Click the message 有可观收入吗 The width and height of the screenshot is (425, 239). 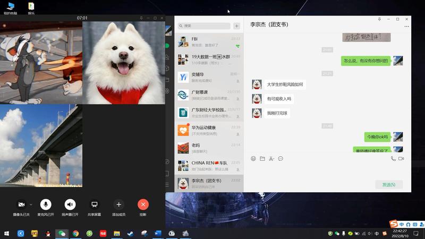point(279,99)
